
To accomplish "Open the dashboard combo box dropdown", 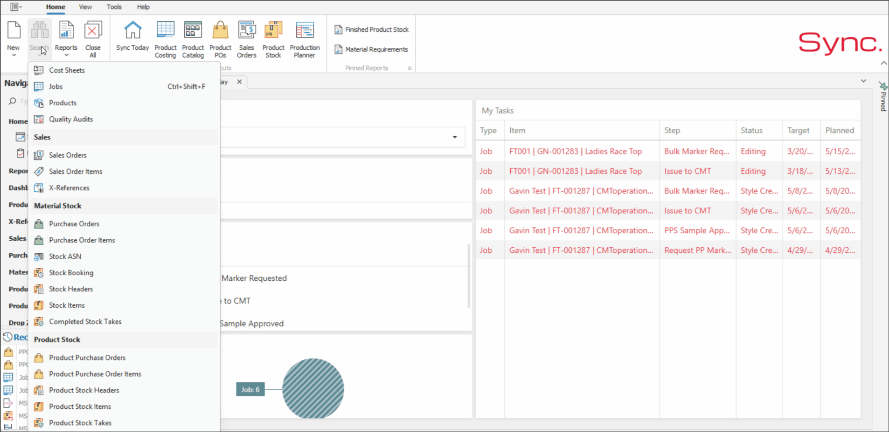I will [x=455, y=137].
